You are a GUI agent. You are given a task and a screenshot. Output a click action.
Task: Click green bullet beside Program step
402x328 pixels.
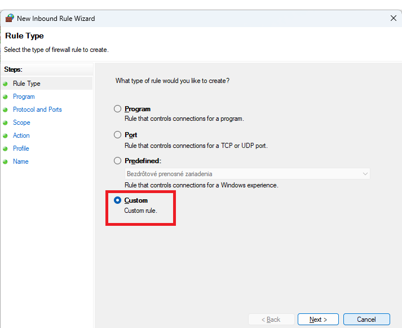click(6, 97)
